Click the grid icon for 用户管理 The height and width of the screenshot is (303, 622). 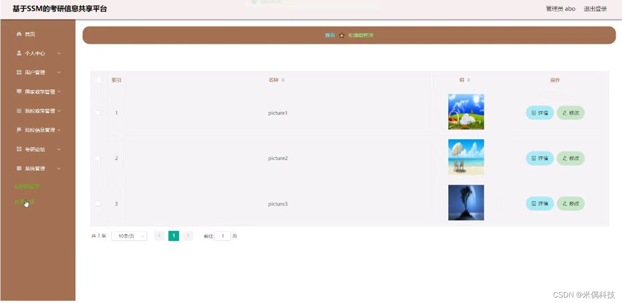(x=19, y=72)
